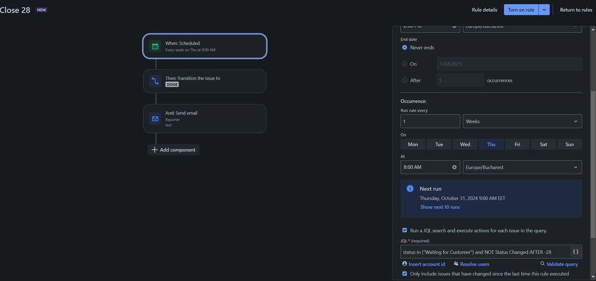596x281 pixels.
Task: Select the After occurrences radio option
Action: (x=404, y=80)
